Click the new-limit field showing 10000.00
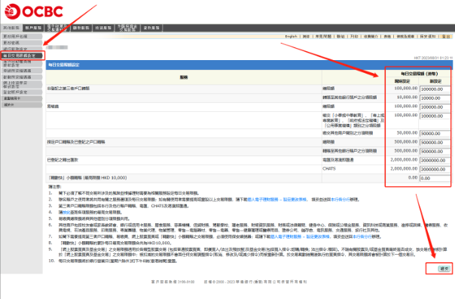 pyautogui.click(x=435, y=98)
